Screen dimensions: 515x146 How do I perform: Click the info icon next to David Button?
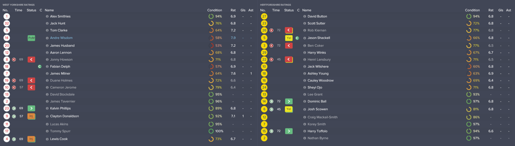(305, 16)
